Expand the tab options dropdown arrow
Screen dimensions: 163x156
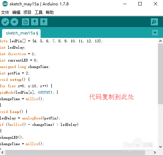[155, 33]
